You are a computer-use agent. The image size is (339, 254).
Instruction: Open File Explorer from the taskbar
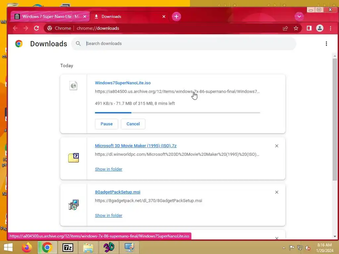(x=88, y=247)
